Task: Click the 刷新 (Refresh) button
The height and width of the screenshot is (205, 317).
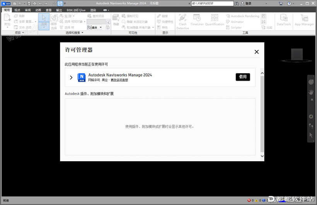Action: click(x=19, y=16)
